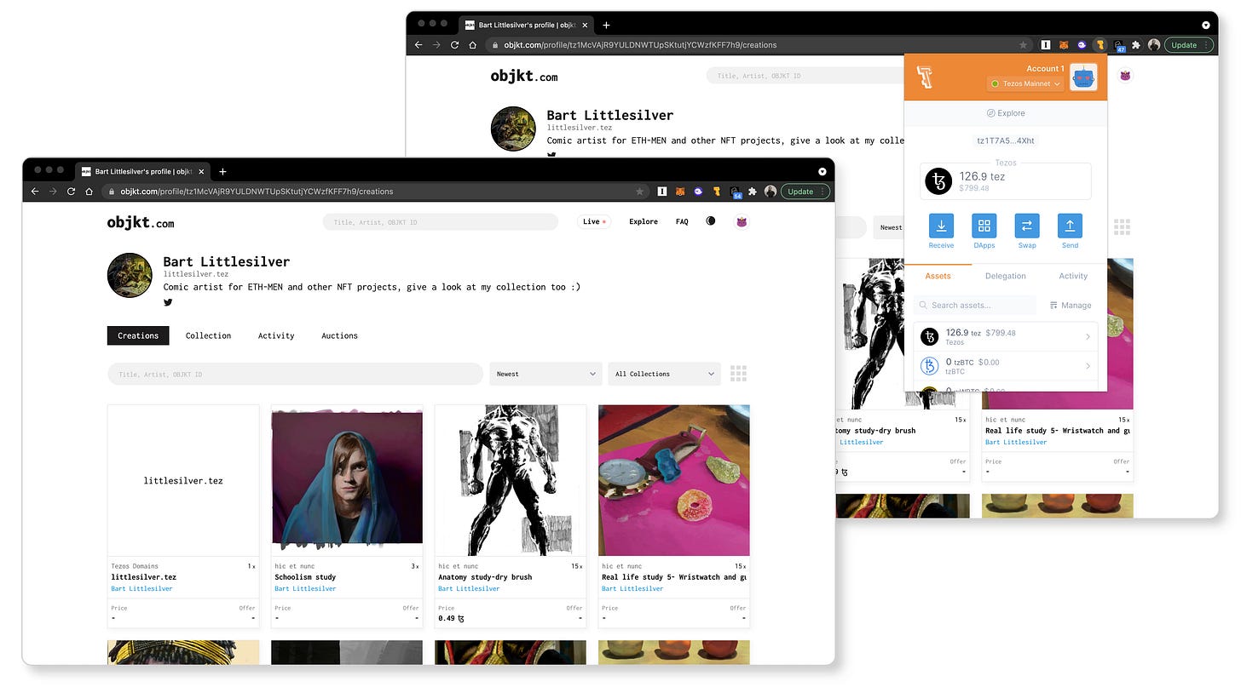Open Explore link in front objkt header
Image resolution: width=1241 pixels, height=687 pixels.
tap(644, 221)
